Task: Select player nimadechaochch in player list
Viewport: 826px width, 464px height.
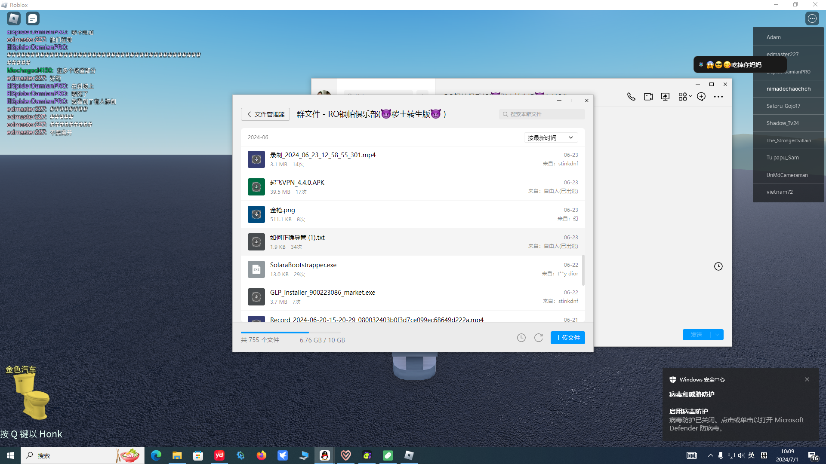Action: point(788,89)
